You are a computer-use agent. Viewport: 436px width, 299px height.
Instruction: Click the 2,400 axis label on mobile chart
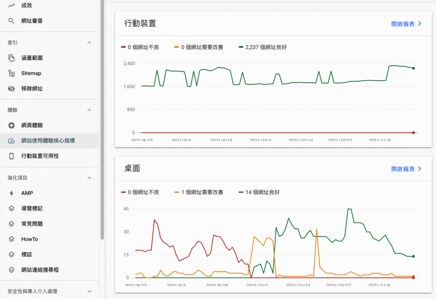click(x=129, y=63)
